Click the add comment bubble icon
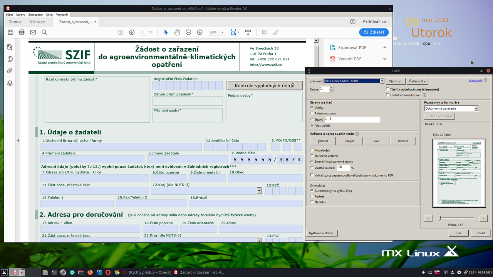This screenshot has height=277, width=493. [x=265, y=32]
